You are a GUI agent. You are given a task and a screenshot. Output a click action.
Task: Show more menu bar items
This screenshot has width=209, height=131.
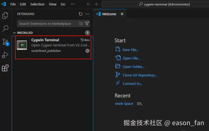[72, 4]
